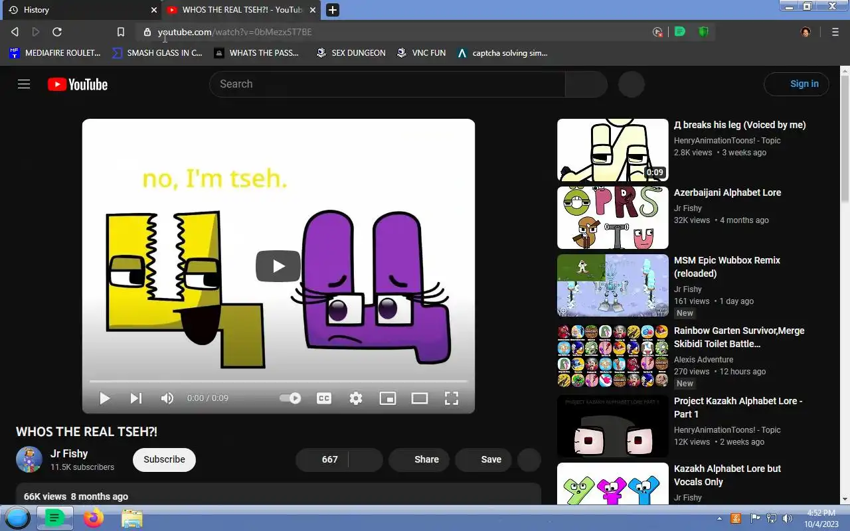The height and width of the screenshot is (531, 850).
Task: Open Project Kazakh Alphabet Lore Part 1
Action: click(x=738, y=408)
